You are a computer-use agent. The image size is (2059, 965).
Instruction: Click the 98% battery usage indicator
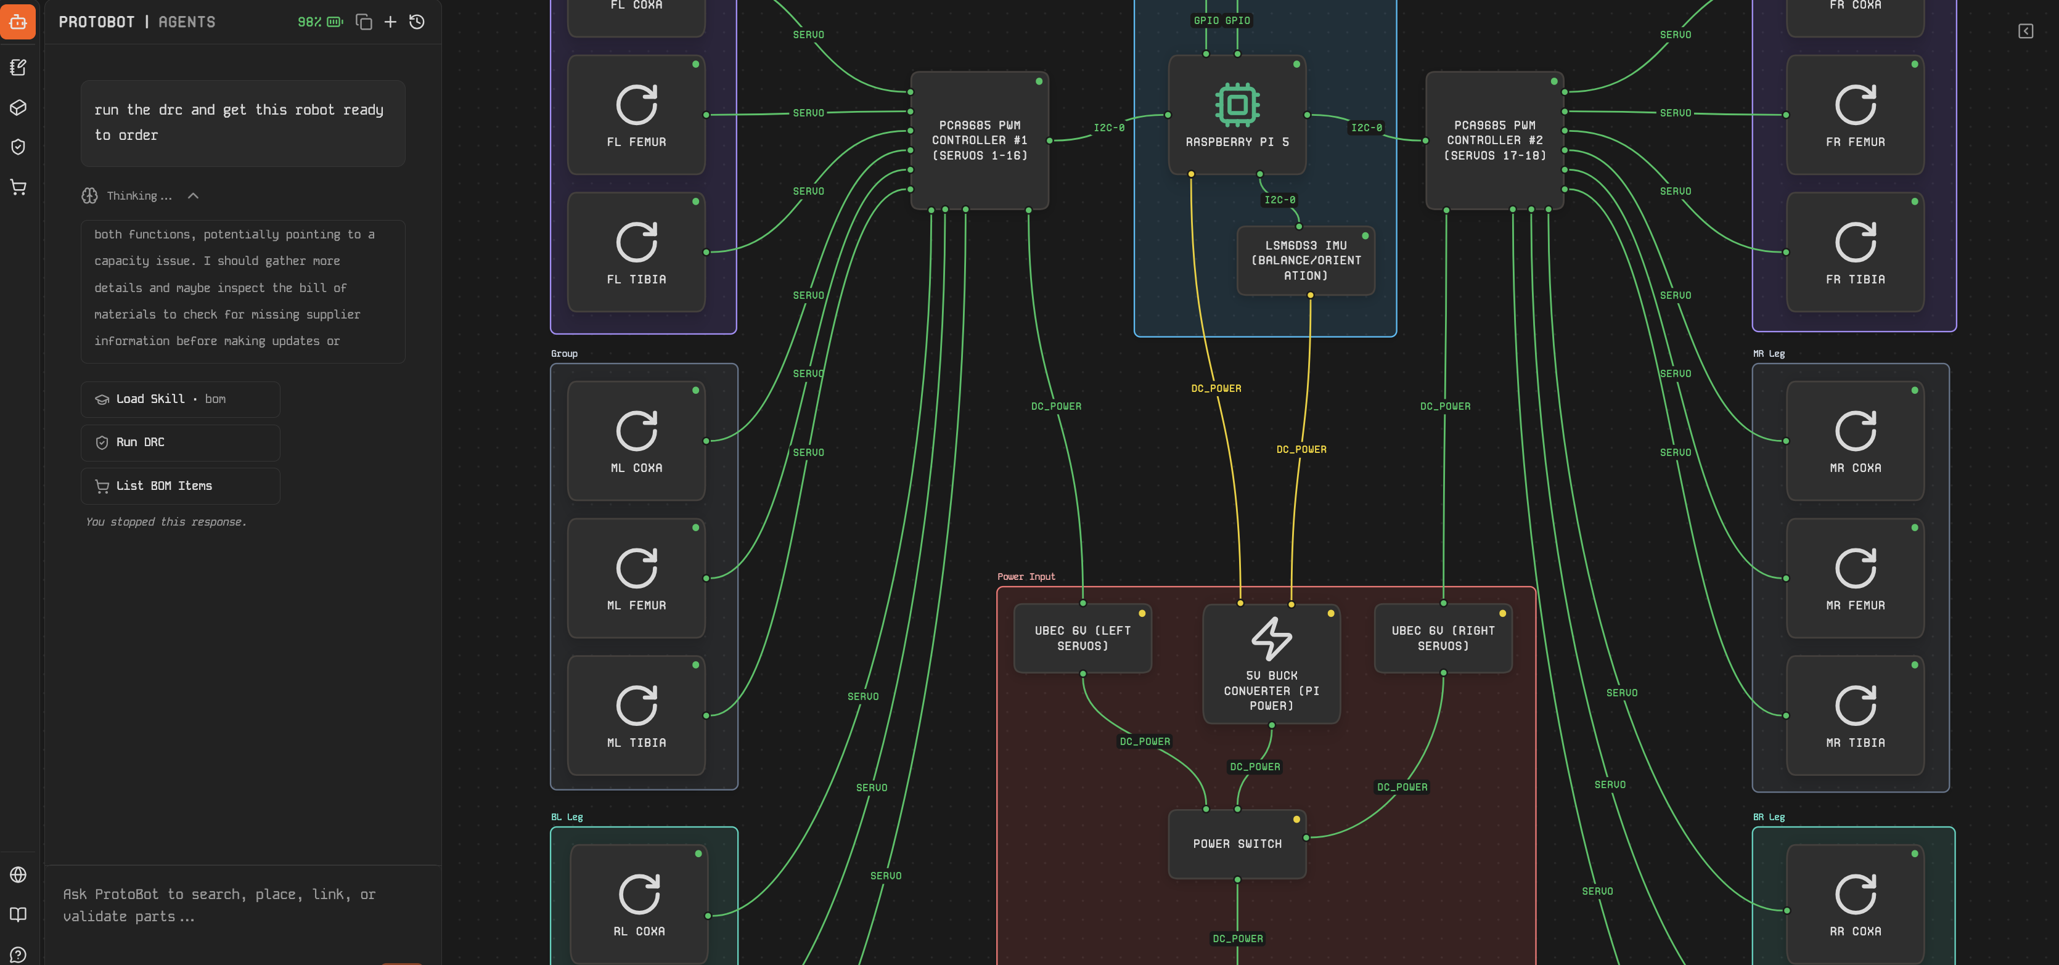(x=320, y=22)
